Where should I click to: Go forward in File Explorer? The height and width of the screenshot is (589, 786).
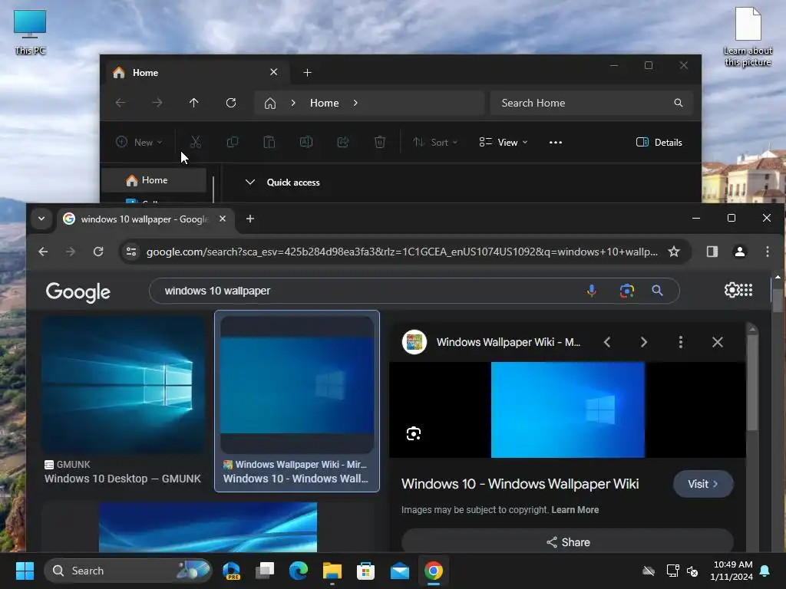(157, 103)
